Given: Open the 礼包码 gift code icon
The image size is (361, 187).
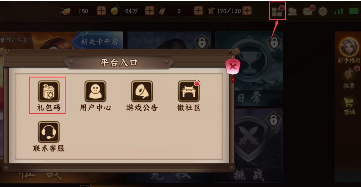Looking at the screenshot, I should pyautogui.click(x=48, y=91).
